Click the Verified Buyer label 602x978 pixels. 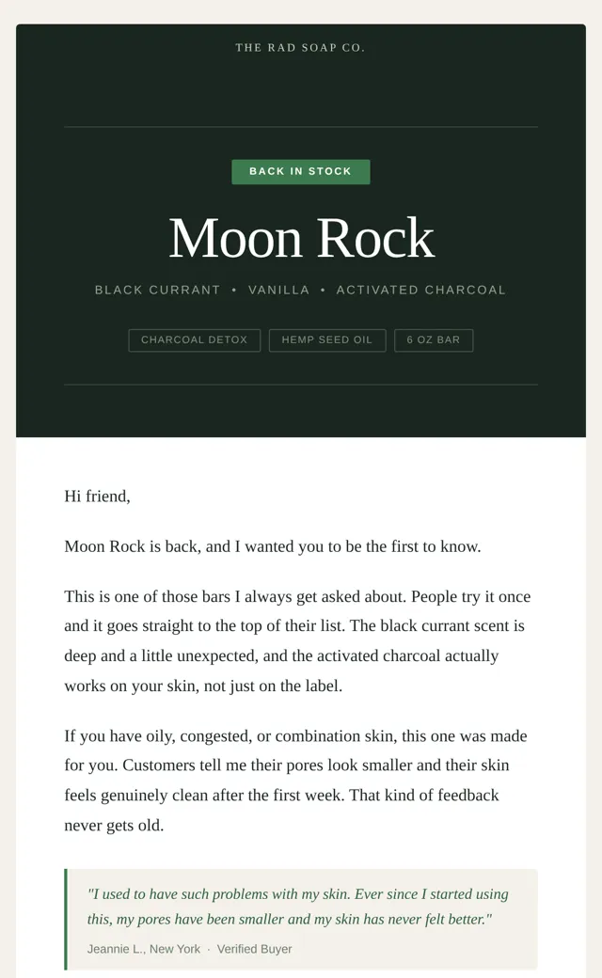click(x=255, y=949)
